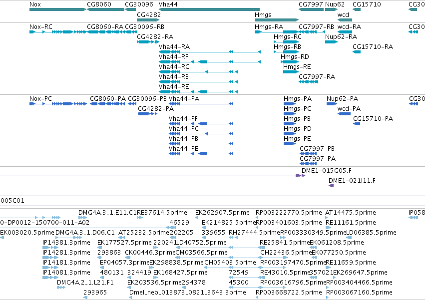The image size is (425, 300).
Task: Click protein label CG7997-PB
Action: pyautogui.click(x=317, y=149)
